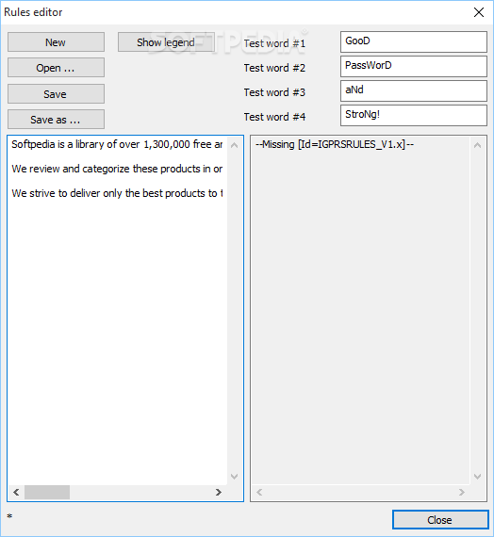Screen dimensions: 494x537
Task: Click the line starting 'Softpedia is a library'
Action: [117, 144]
